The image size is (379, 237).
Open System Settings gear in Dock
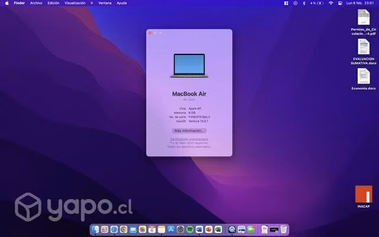coord(180,229)
